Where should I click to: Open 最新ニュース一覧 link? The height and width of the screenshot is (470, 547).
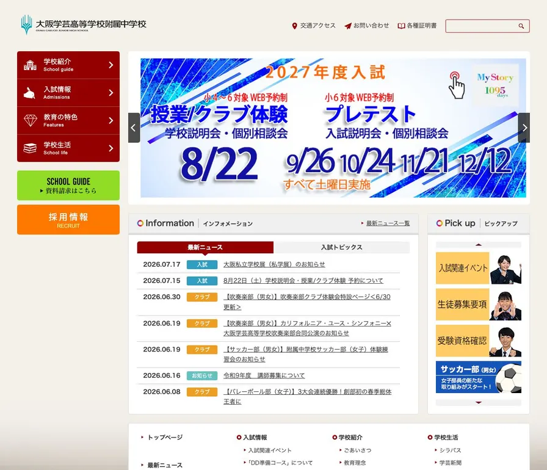388,223
